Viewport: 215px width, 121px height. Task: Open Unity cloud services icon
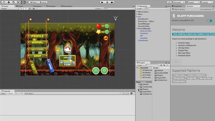tap(169, 2)
